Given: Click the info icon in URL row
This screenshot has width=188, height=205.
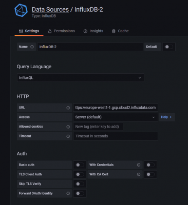Looking at the screenshot, I should click(68, 108).
